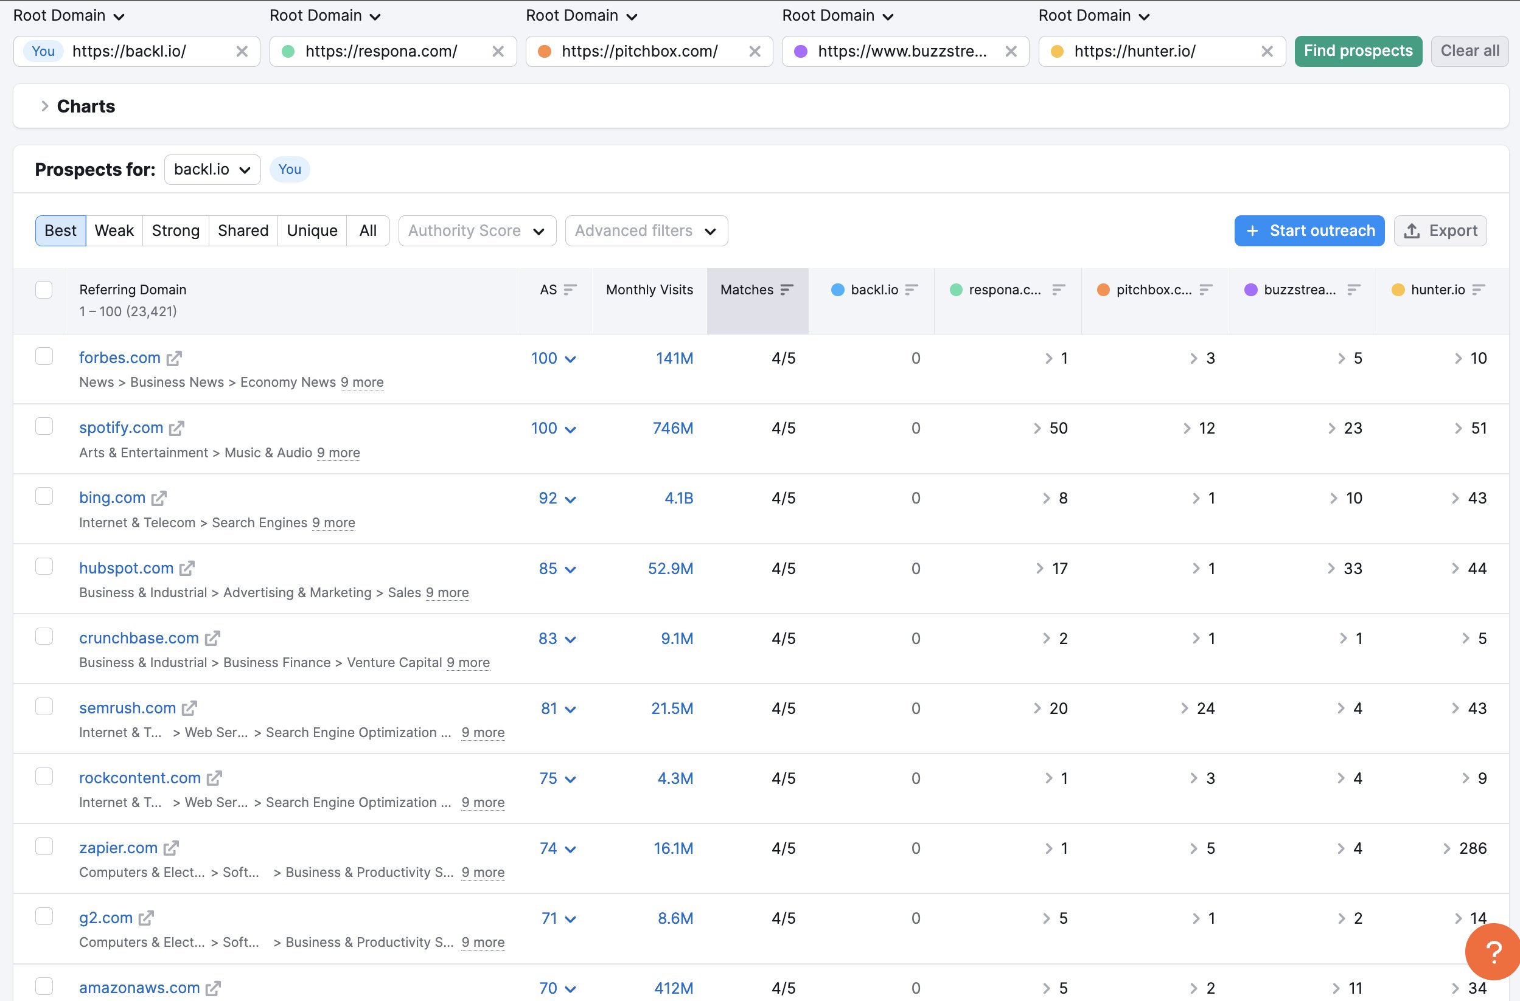Switch to the Weak tab
Image resolution: width=1520 pixels, height=1001 pixels.
click(x=114, y=230)
